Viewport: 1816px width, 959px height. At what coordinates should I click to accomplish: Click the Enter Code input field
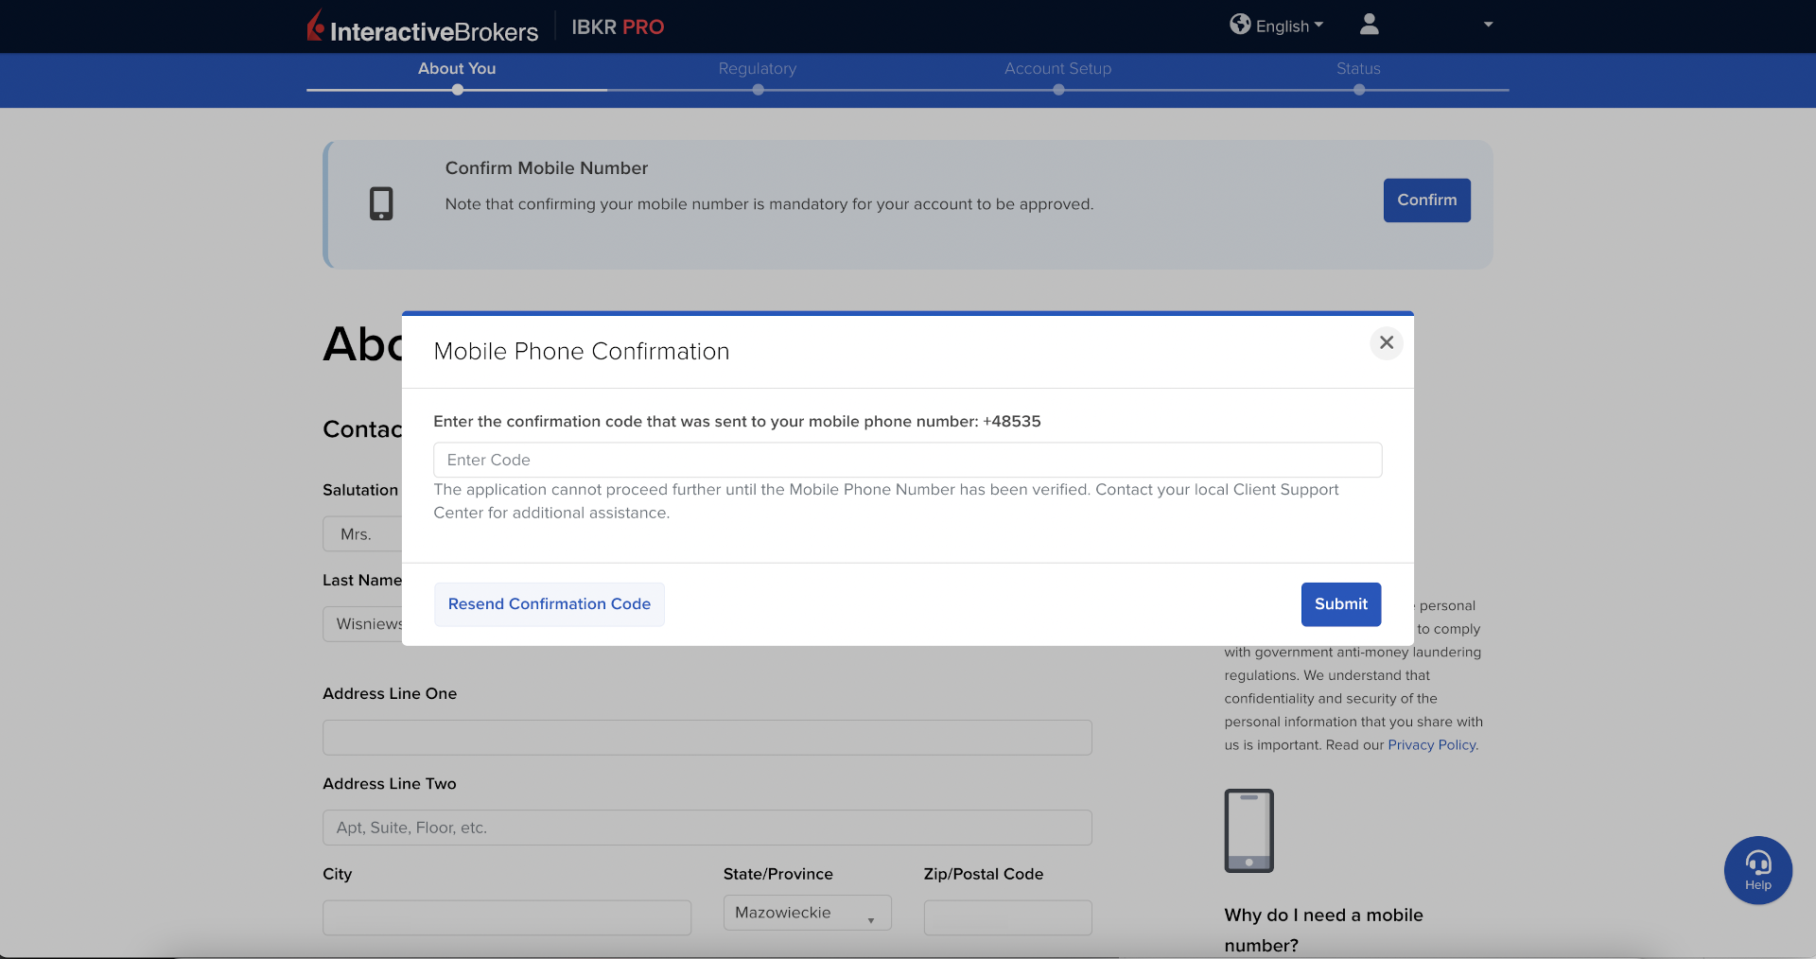tap(907, 460)
